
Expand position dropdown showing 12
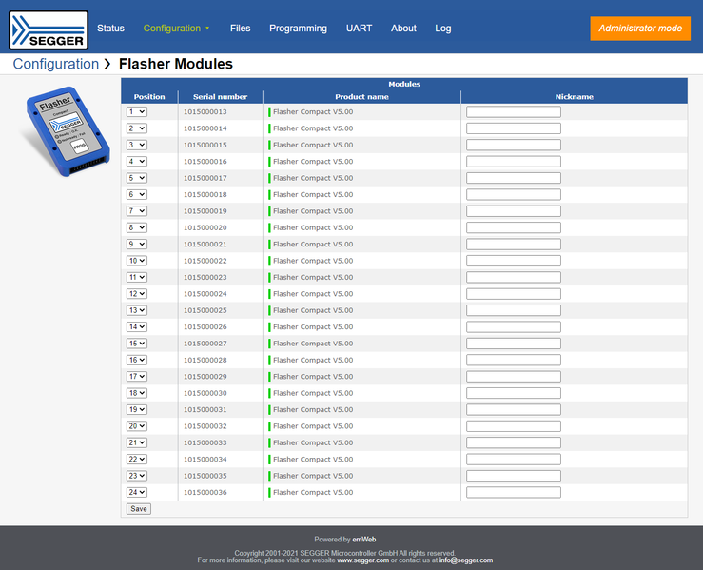pyautogui.click(x=137, y=294)
